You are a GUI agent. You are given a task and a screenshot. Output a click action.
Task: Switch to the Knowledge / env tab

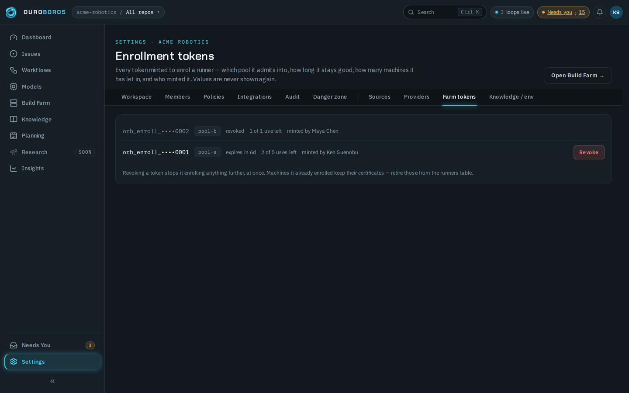pyautogui.click(x=511, y=97)
